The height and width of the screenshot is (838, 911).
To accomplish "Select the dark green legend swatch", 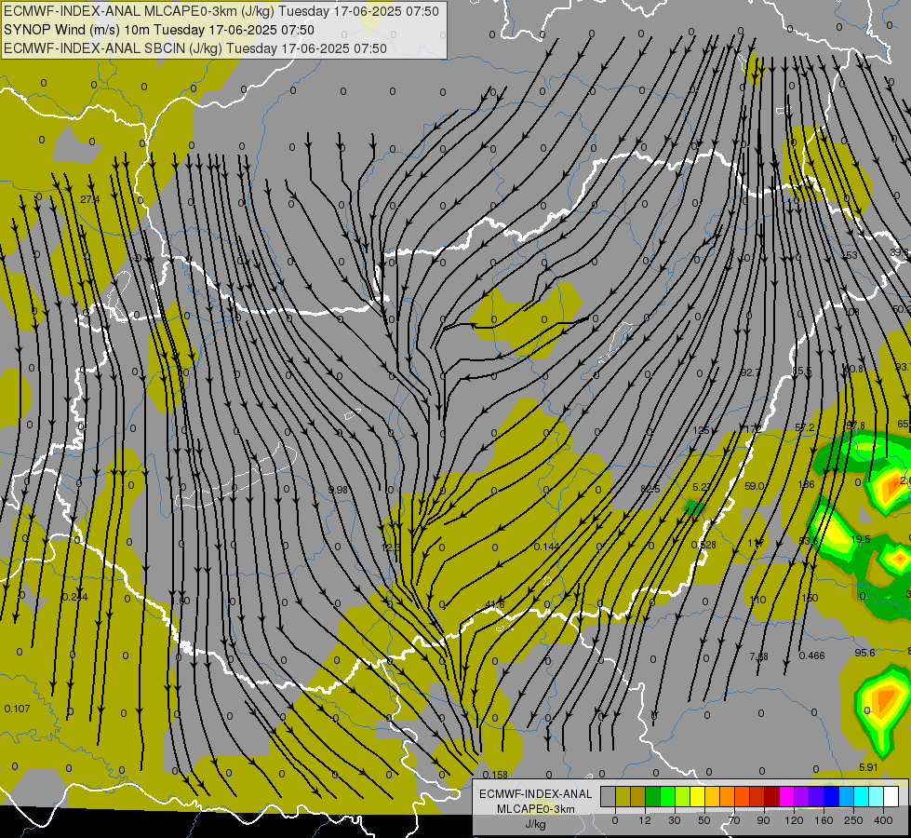I will click(653, 797).
